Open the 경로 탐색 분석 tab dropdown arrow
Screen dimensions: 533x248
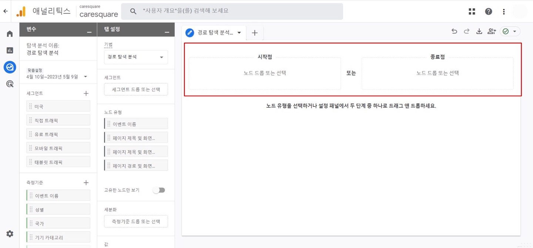[239, 33]
